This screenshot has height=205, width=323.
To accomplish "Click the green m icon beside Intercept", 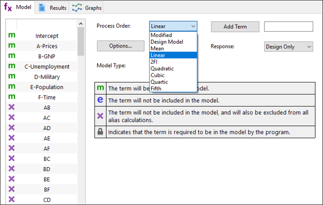I will pos(12,35).
